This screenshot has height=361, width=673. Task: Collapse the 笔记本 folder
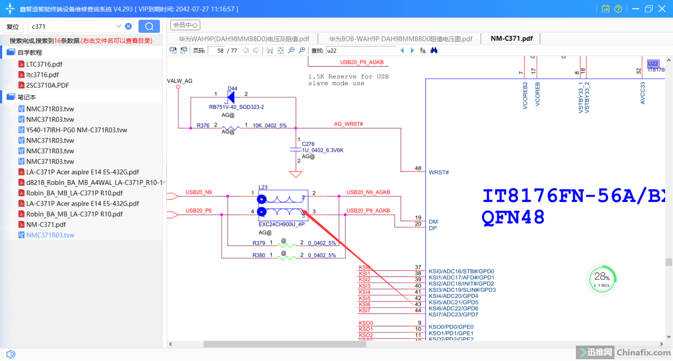tap(27, 97)
